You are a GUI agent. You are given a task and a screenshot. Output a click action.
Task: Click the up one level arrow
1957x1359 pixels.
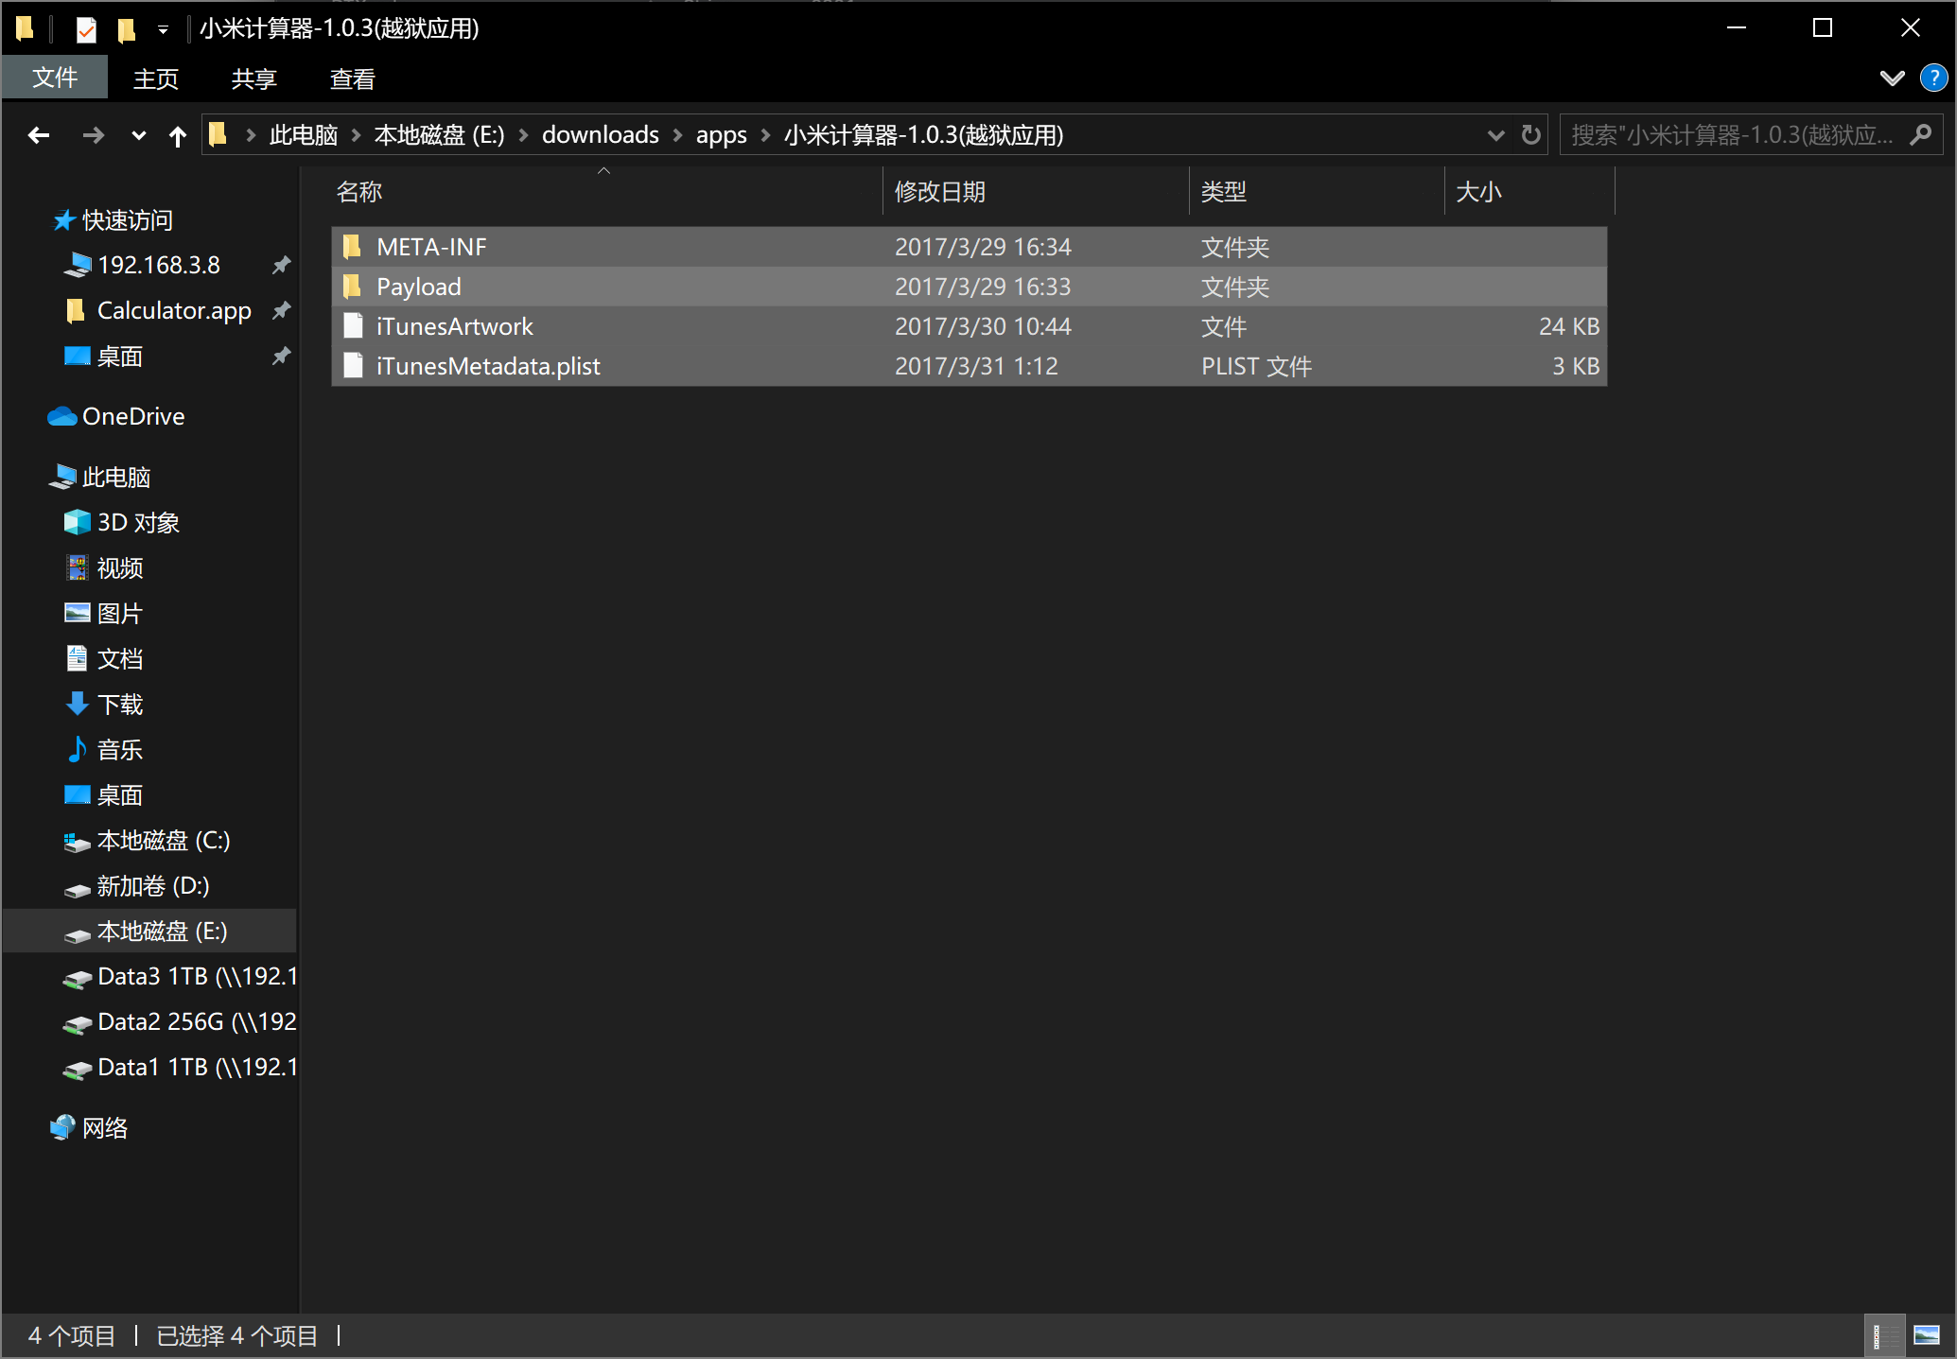click(x=177, y=135)
